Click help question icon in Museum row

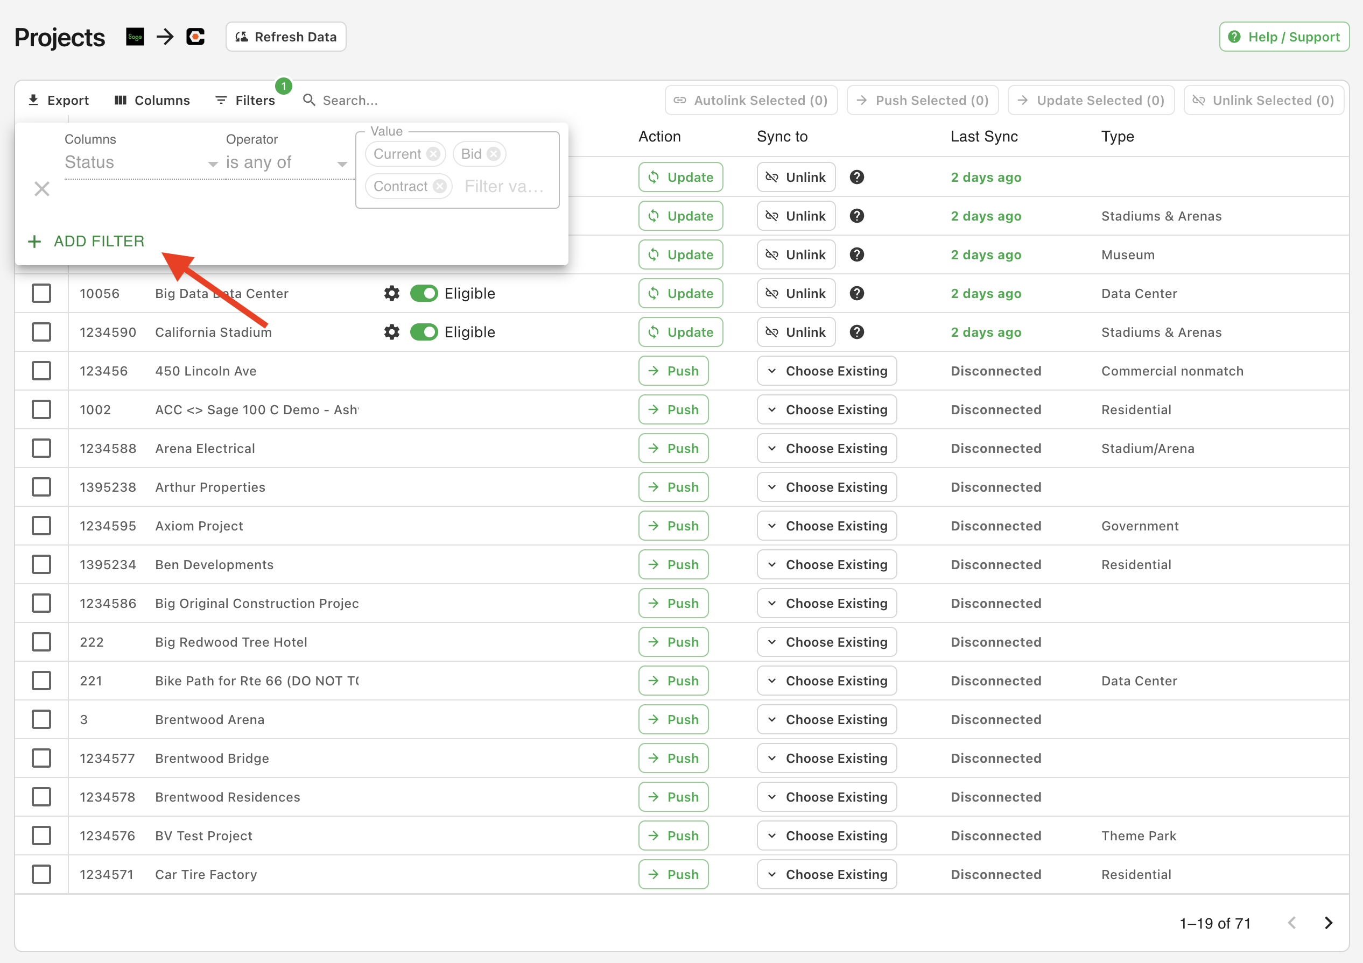tap(856, 254)
